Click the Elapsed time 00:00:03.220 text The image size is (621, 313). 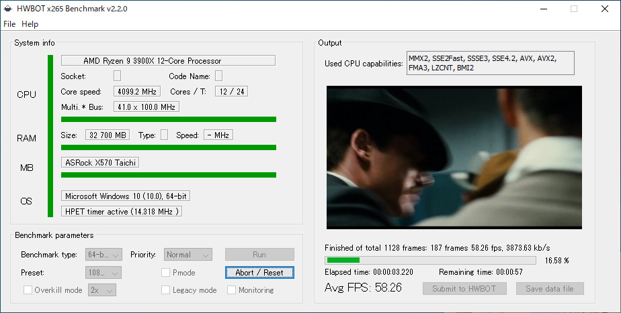pos(369,272)
